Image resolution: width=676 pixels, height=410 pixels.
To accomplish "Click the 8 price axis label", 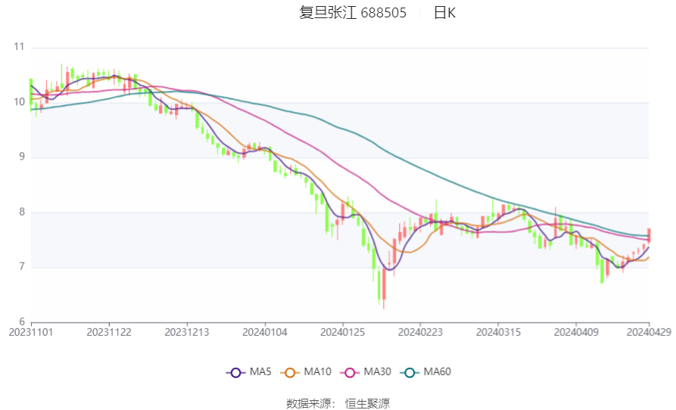I will [21, 212].
